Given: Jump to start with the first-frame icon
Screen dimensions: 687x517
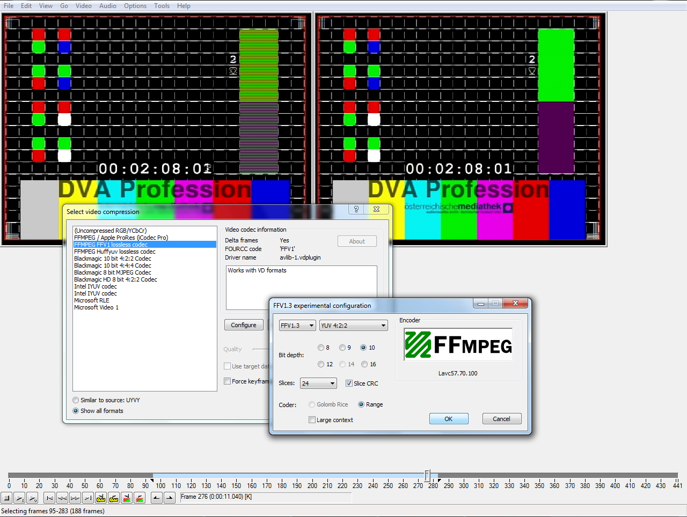Looking at the screenshot, I should pos(49,498).
